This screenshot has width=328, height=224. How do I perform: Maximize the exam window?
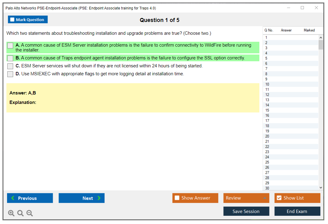click(302, 8)
